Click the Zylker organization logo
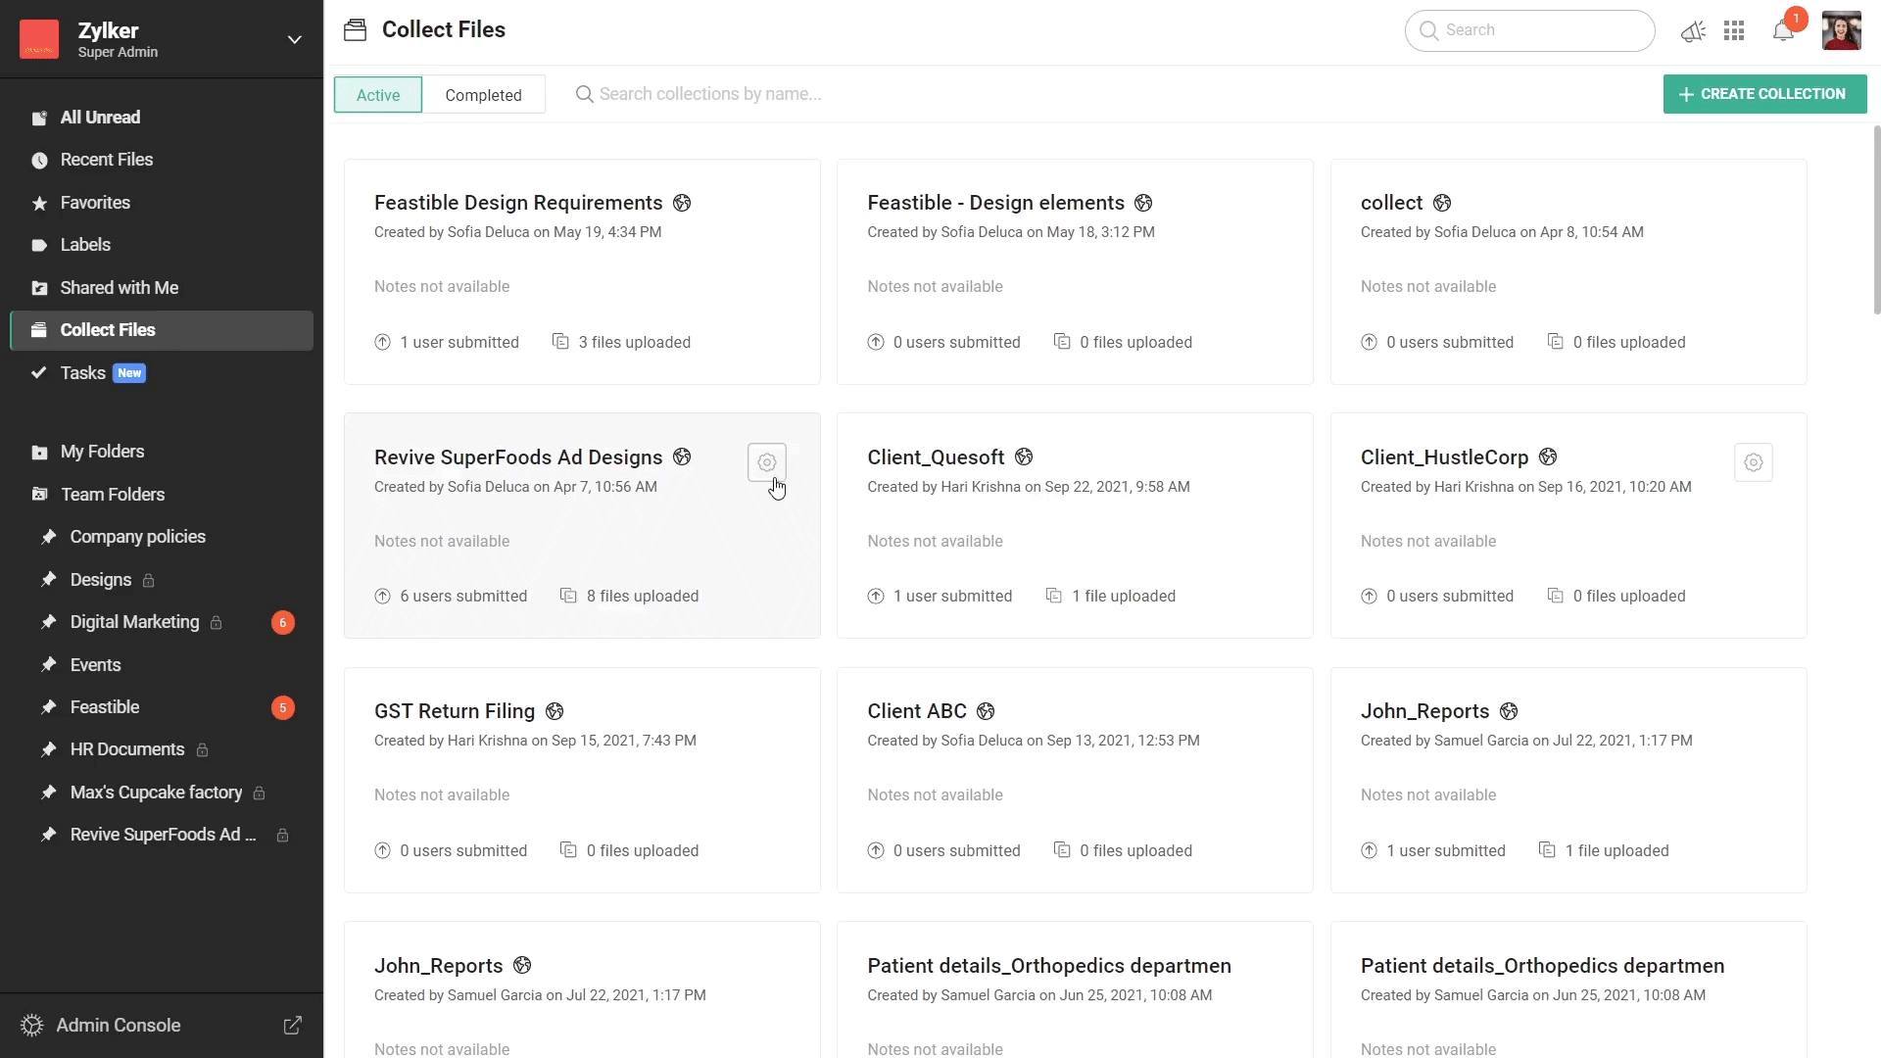The width and height of the screenshot is (1881, 1058). (x=39, y=39)
